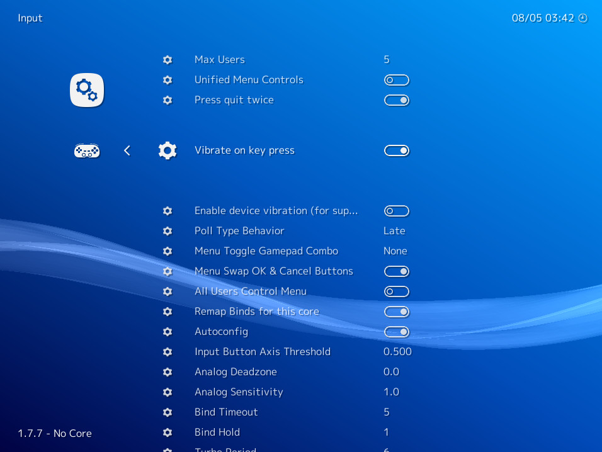Click the gear icon beside Analog Sensitivity

168,392
